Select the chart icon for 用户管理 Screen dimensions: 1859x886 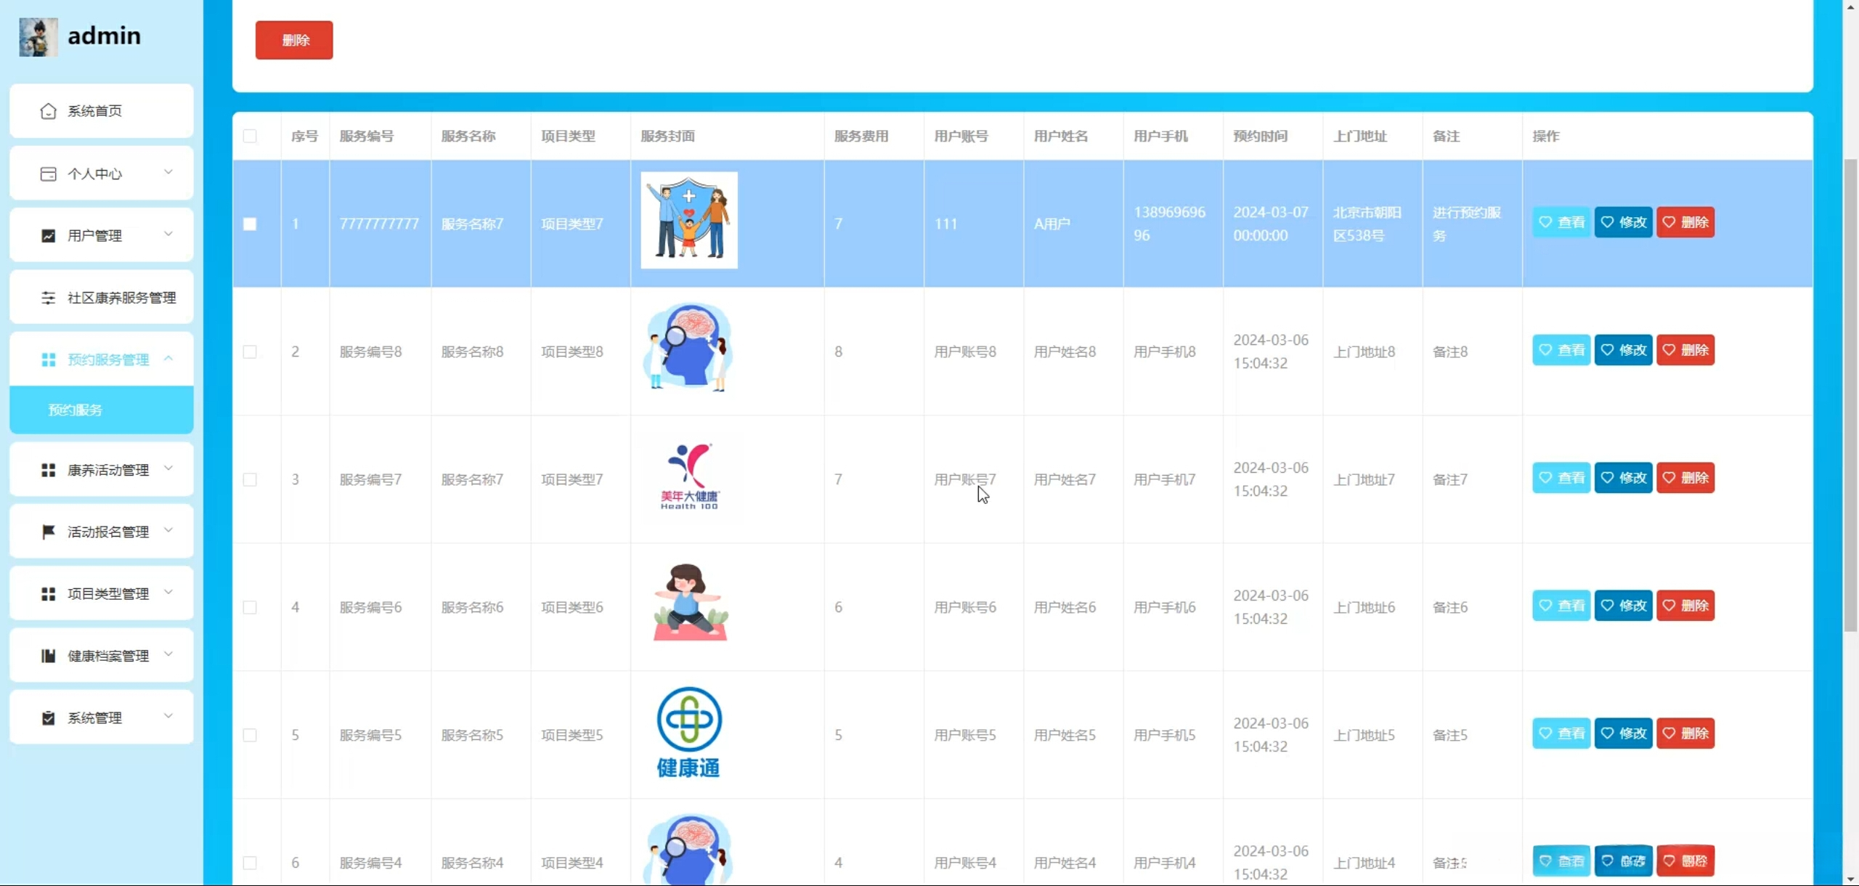pyautogui.click(x=48, y=235)
